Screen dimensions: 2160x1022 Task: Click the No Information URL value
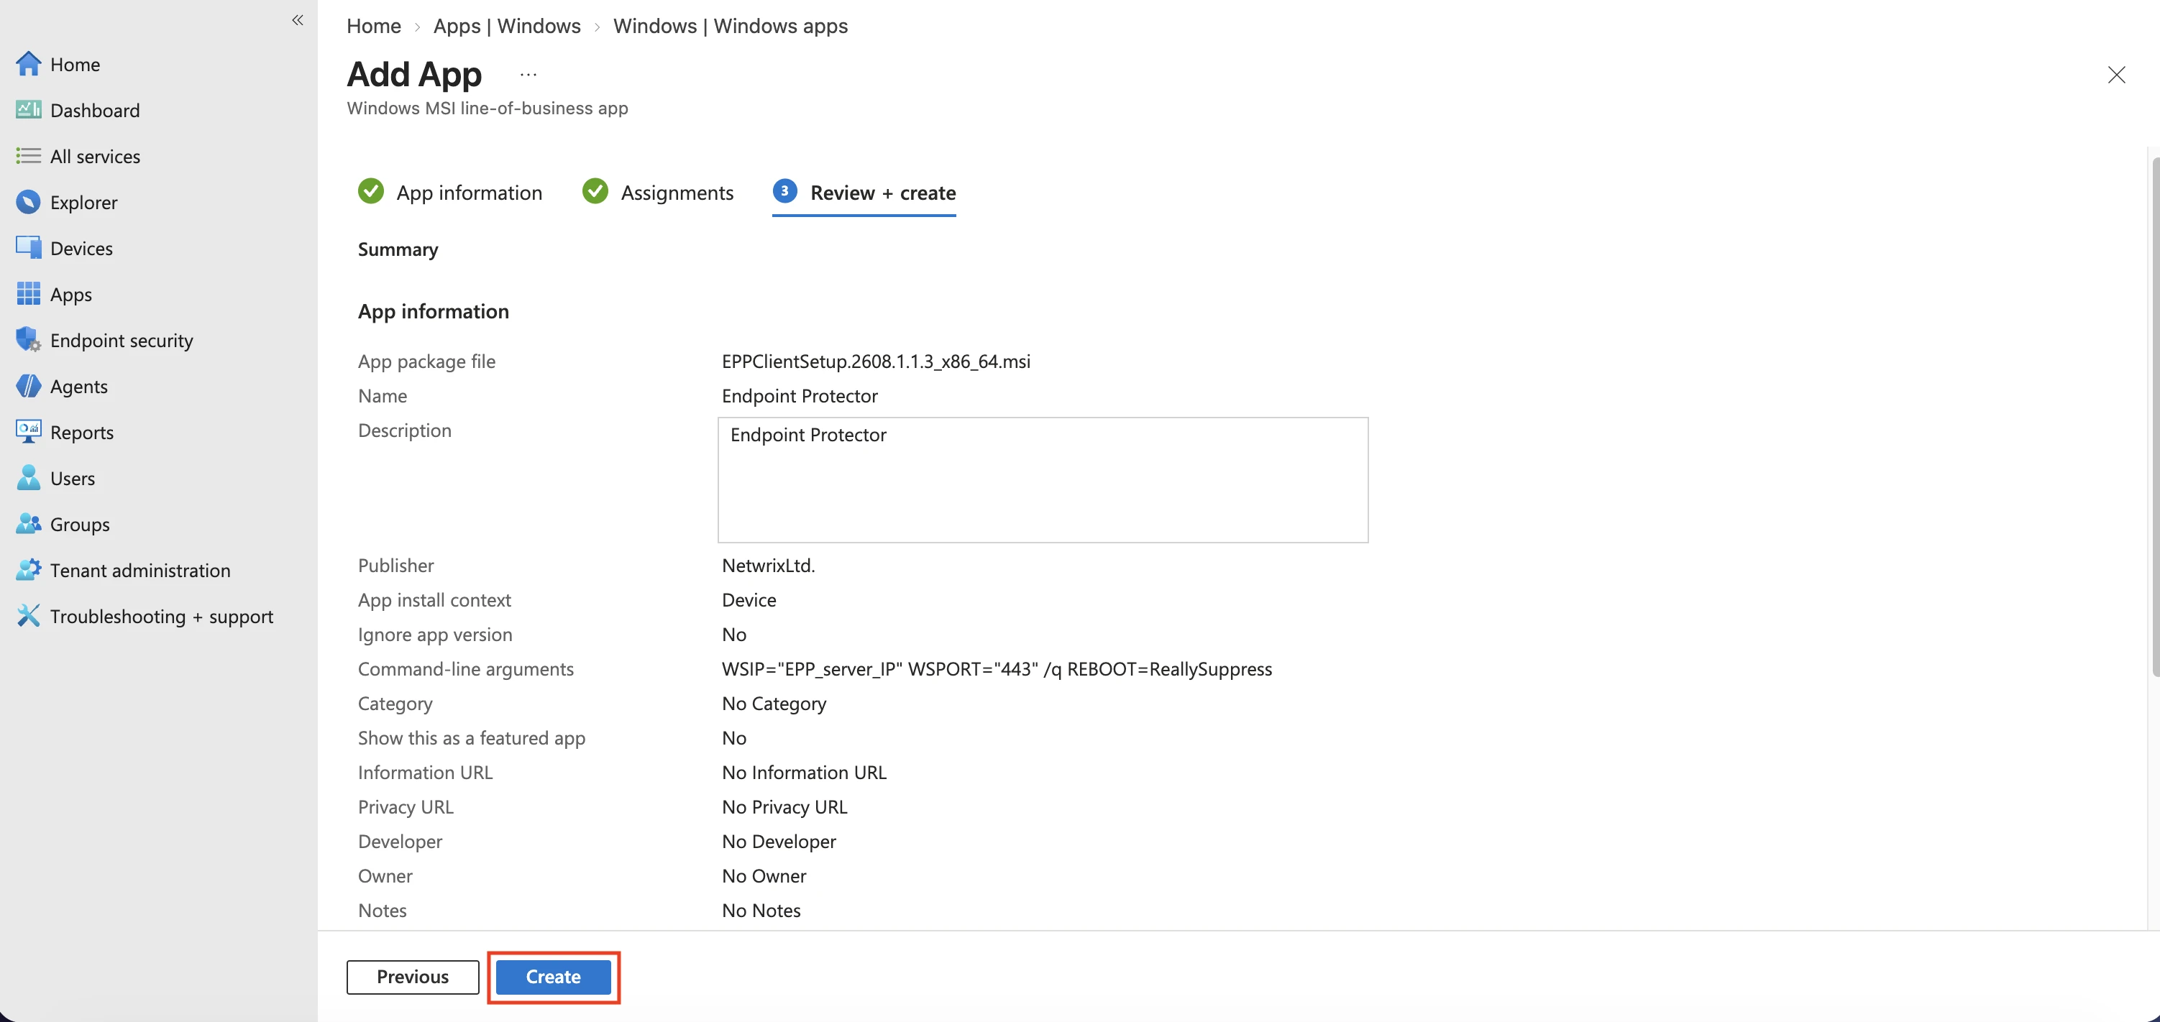[x=804, y=772]
